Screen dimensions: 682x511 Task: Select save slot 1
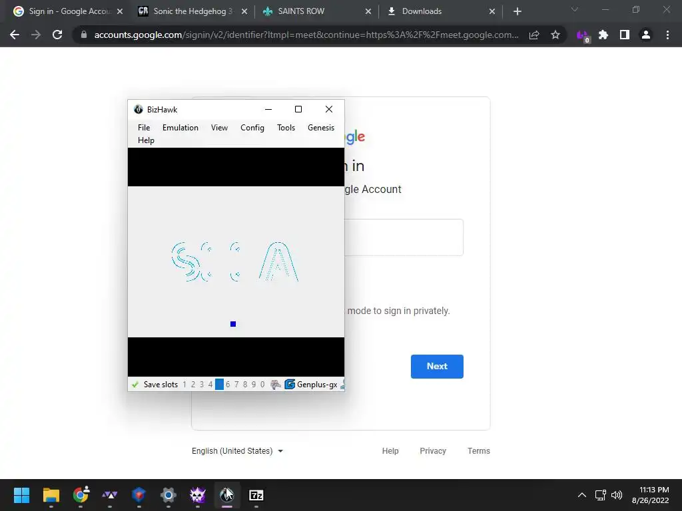(x=184, y=384)
